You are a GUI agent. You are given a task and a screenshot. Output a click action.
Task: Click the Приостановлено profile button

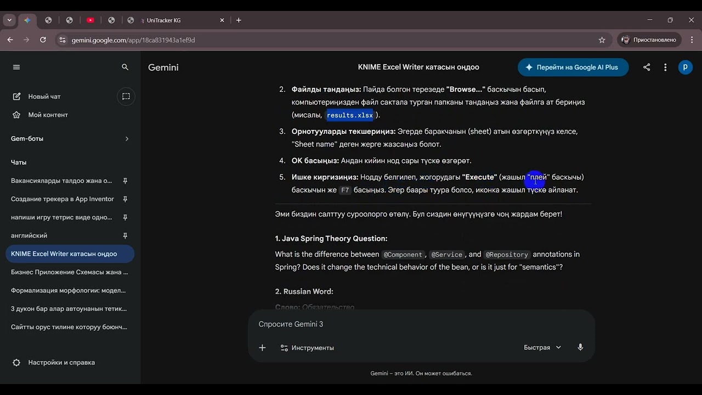click(649, 40)
